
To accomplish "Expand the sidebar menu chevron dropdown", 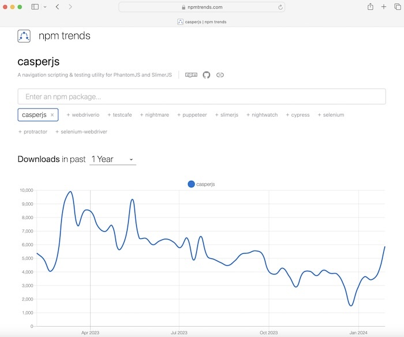I will pyautogui.click(x=44, y=7).
